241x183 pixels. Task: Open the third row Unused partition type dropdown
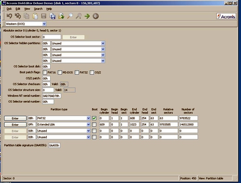88,131
